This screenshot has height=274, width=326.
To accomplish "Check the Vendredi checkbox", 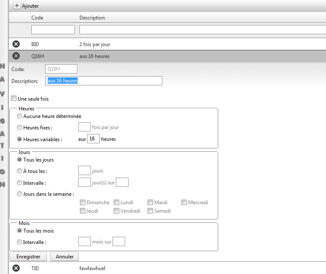I will 116,211.
